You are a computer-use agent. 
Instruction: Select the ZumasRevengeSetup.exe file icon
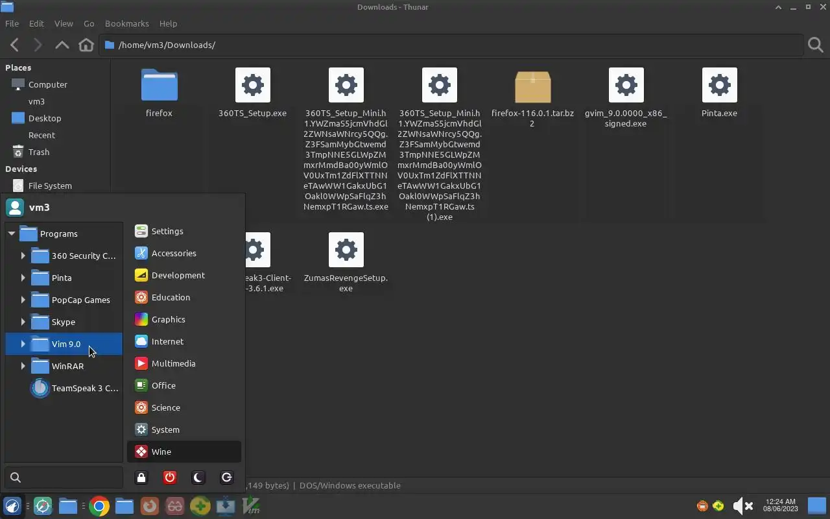(346, 250)
